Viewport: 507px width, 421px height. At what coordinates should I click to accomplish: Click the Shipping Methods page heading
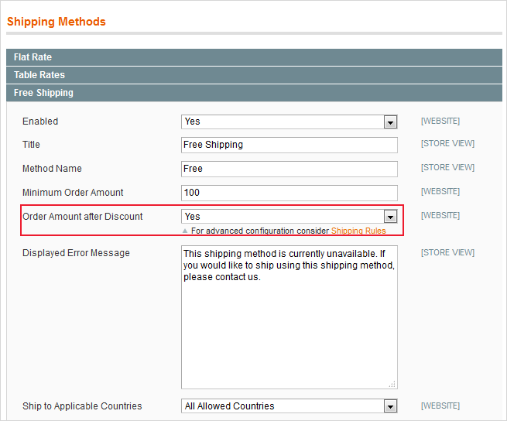[x=57, y=22]
